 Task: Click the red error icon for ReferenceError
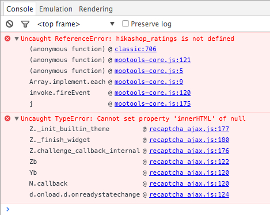click(7, 39)
